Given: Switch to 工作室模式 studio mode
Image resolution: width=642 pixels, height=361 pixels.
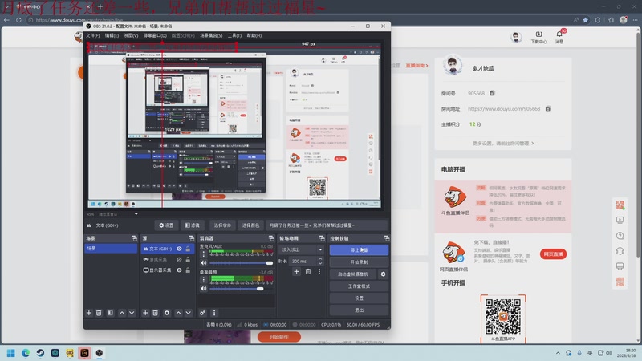Looking at the screenshot, I should (359, 286).
